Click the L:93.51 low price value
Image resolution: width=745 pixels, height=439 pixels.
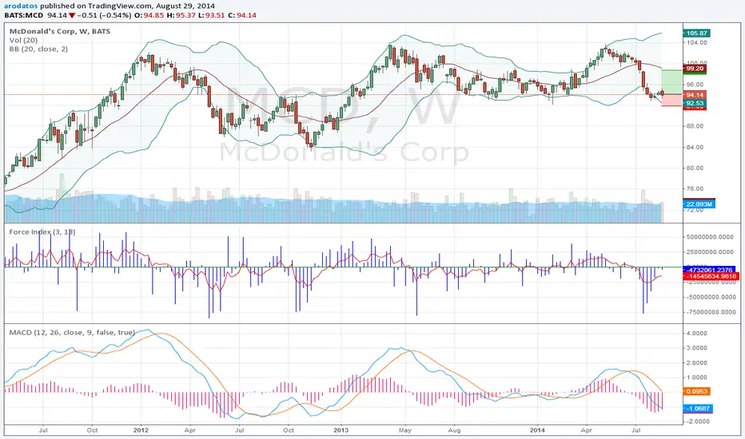tap(212, 15)
